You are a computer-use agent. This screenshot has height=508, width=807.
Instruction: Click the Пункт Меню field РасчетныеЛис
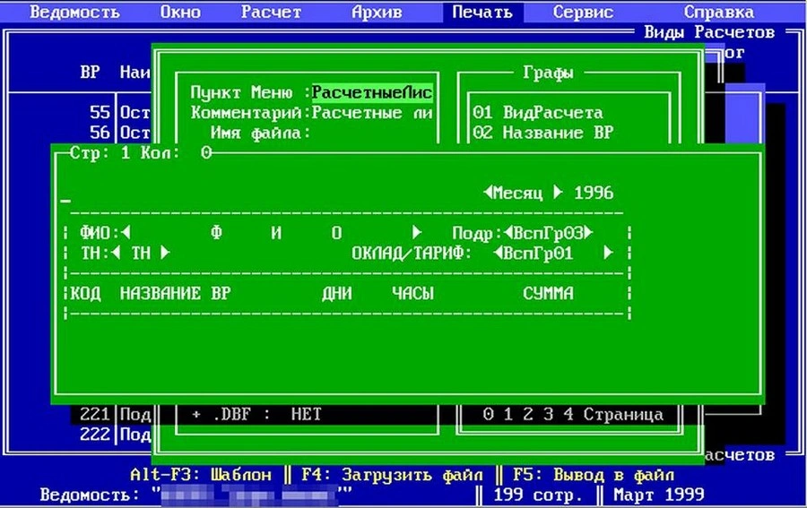tap(372, 92)
